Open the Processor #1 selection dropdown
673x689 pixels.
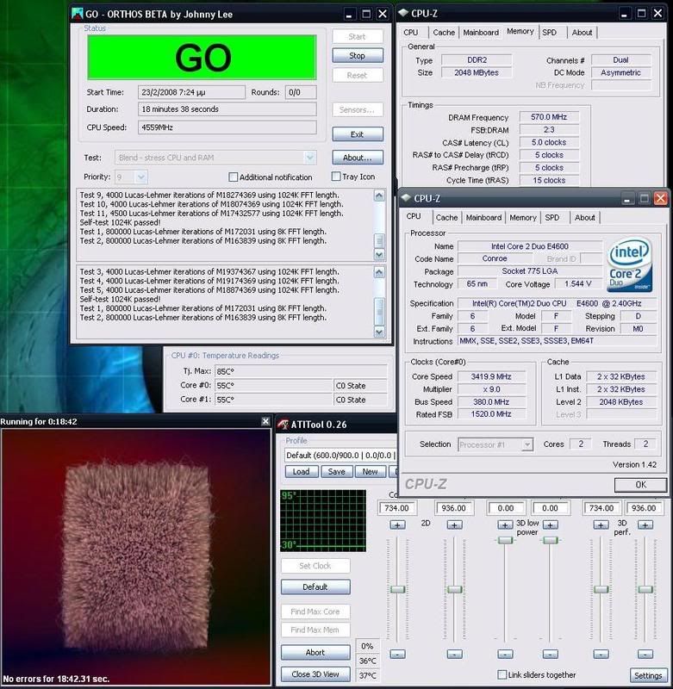527,444
